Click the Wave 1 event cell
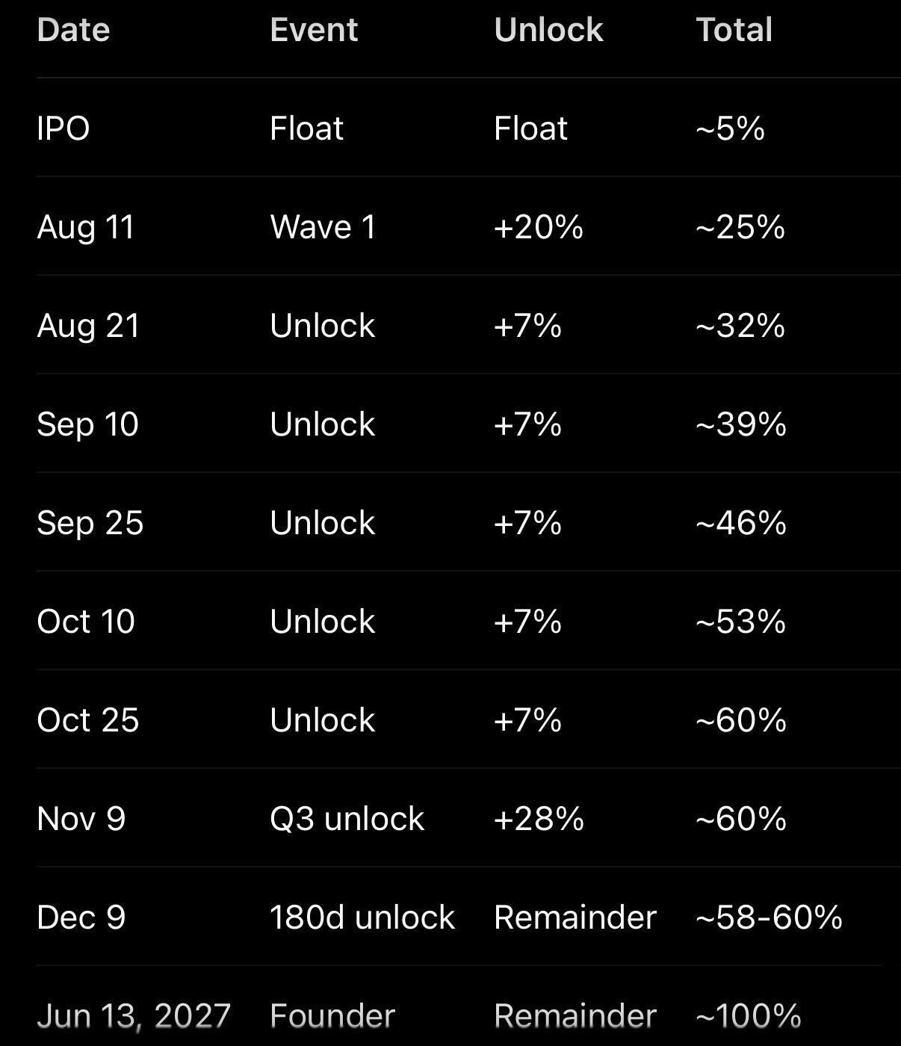901x1046 pixels. click(x=323, y=227)
